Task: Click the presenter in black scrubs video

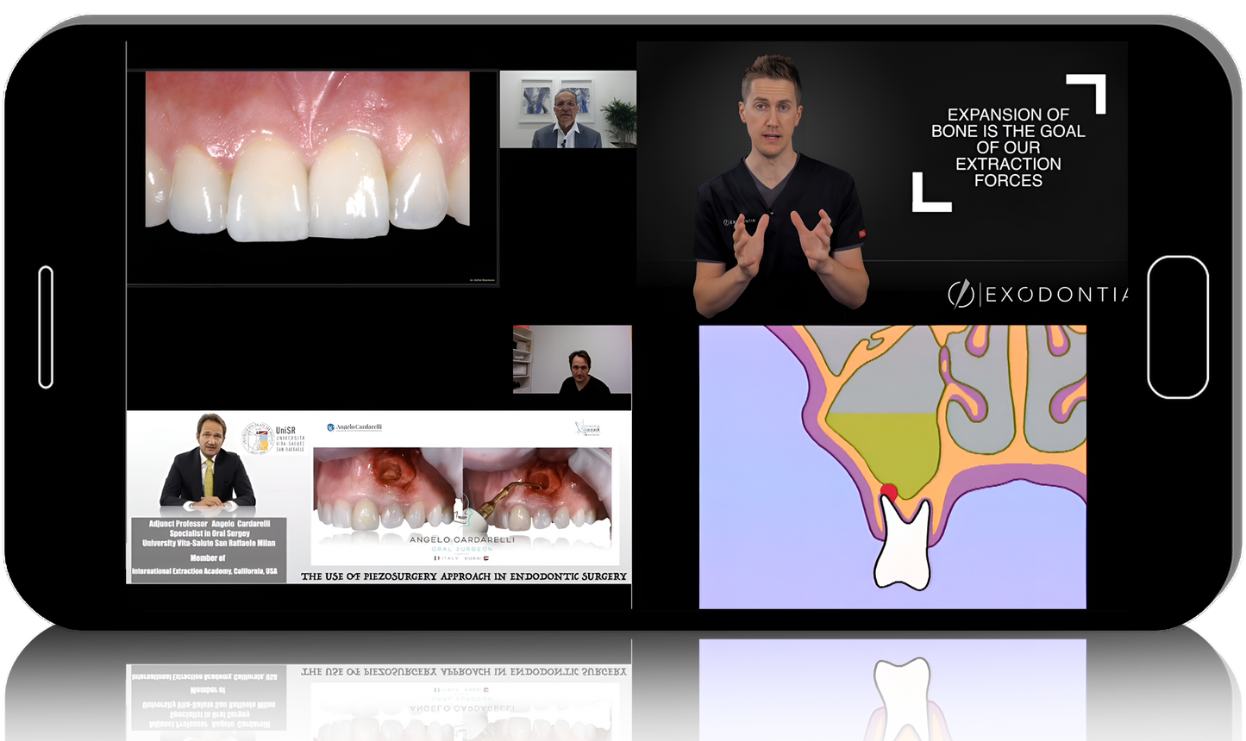Action: (776, 190)
